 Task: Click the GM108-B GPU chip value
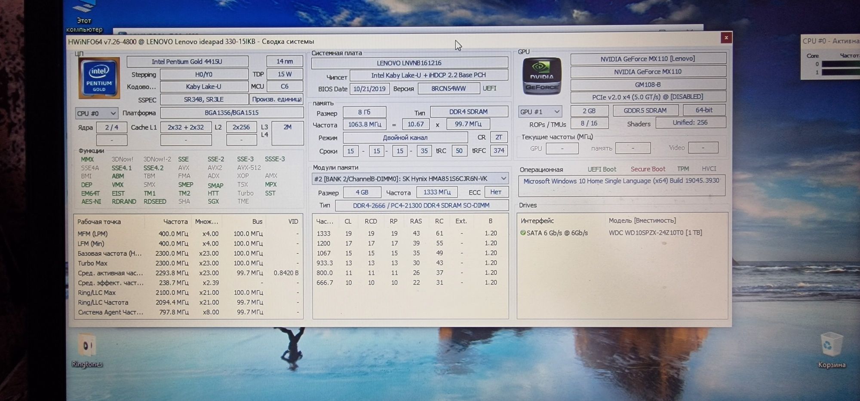point(648,85)
